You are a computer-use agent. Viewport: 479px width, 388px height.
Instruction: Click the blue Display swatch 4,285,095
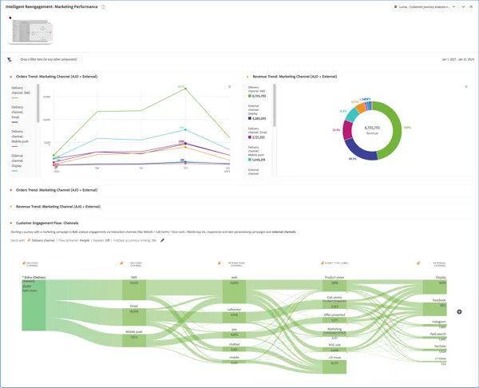pyautogui.click(x=250, y=118)
